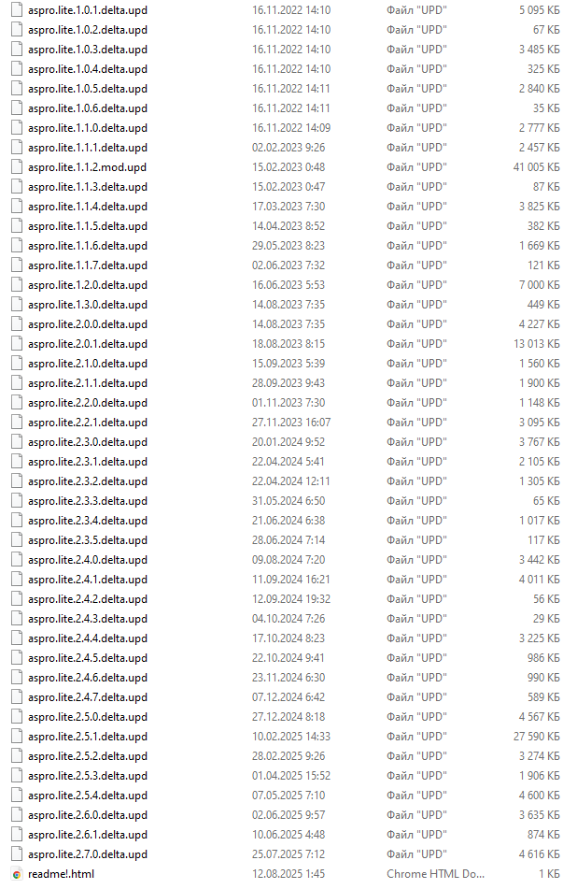The width and height of the screenshot is (577, 889).
Task: Click the date 02.02.2023 9:26
Action: pos(288,148)
